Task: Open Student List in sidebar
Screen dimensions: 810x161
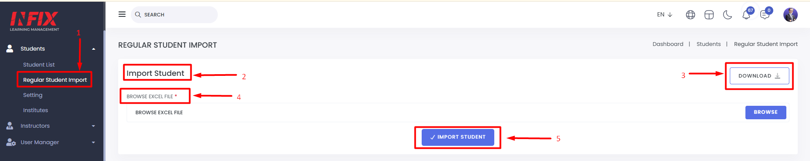Action: (x=39, y=64)
